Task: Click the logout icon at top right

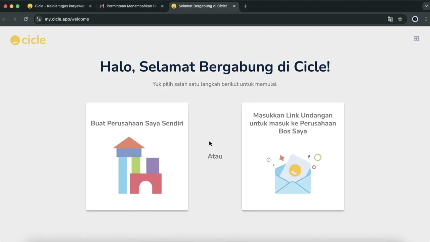Action: click(416, 39)
